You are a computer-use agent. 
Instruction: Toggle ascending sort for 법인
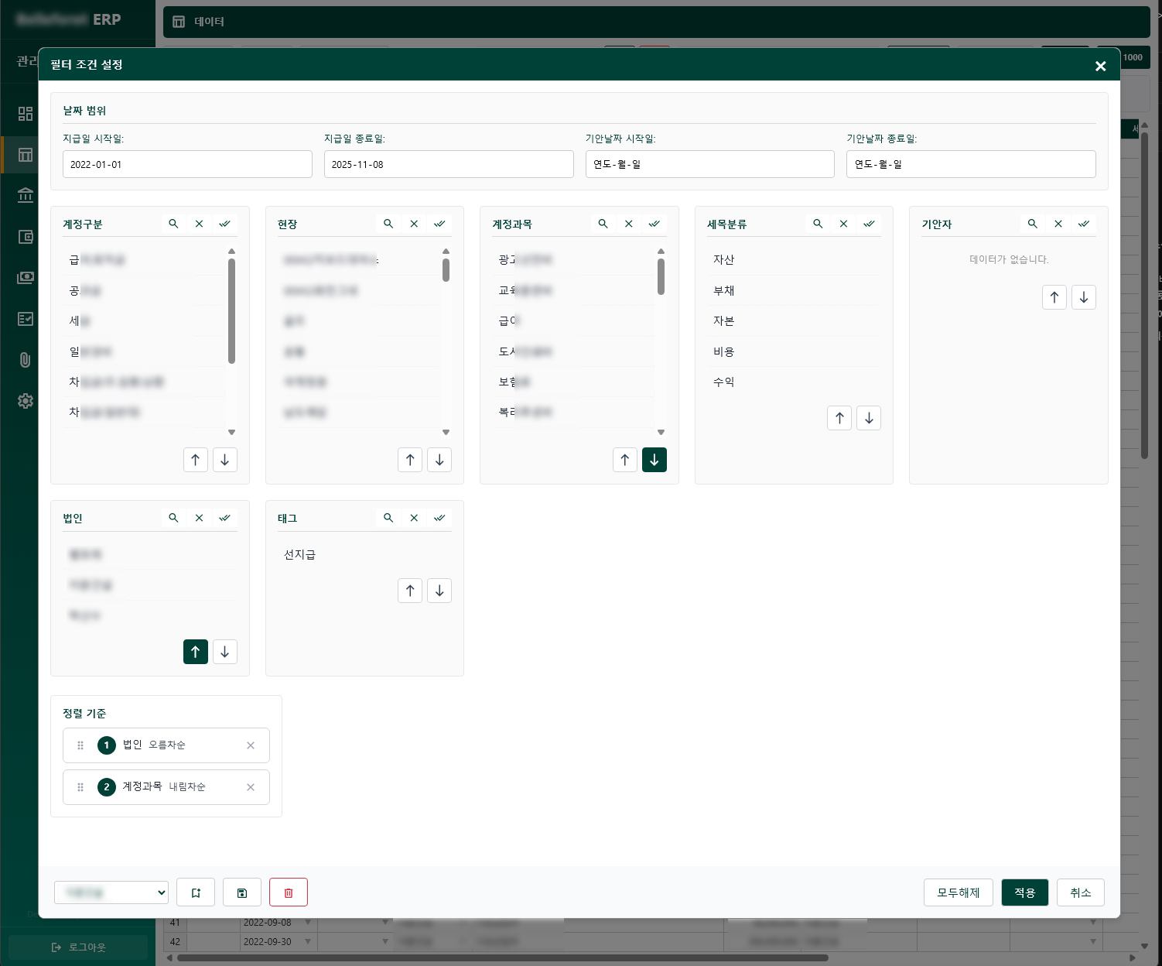pyautogui.click(x=195, y=652)
